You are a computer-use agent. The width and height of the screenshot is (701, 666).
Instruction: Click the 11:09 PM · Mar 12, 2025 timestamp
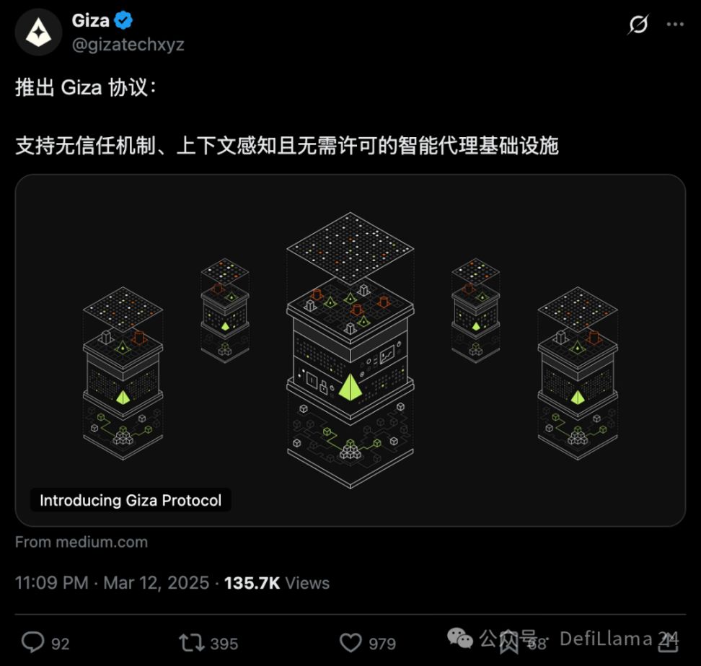[x=113, y=583]
